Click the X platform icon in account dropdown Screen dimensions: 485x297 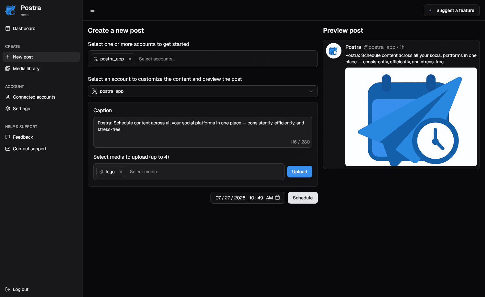(x=95, y=91)
